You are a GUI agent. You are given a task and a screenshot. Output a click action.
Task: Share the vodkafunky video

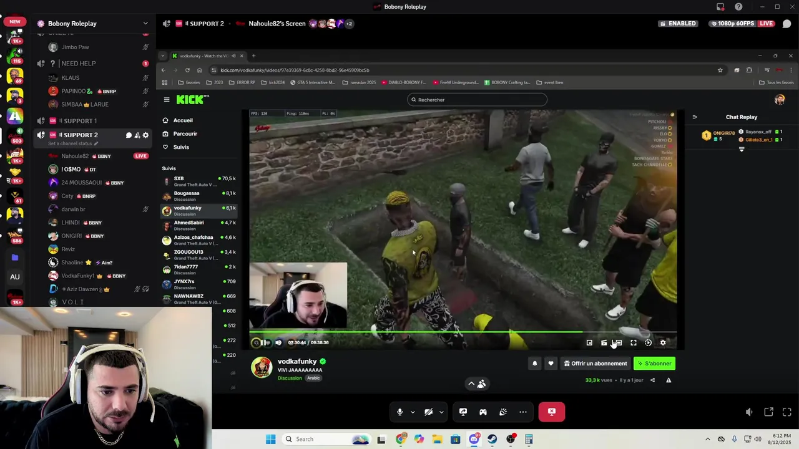(x=652, y=380)
